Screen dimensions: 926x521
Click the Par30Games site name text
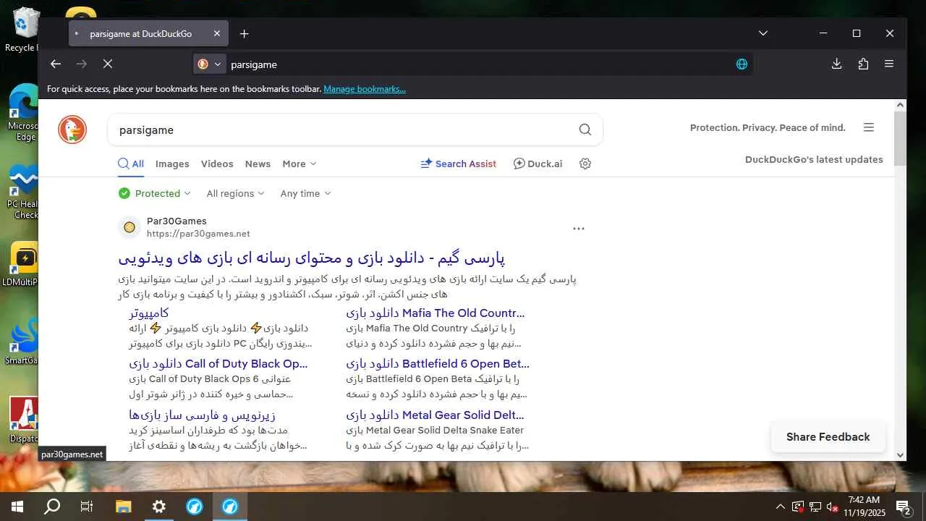[177, 221]
